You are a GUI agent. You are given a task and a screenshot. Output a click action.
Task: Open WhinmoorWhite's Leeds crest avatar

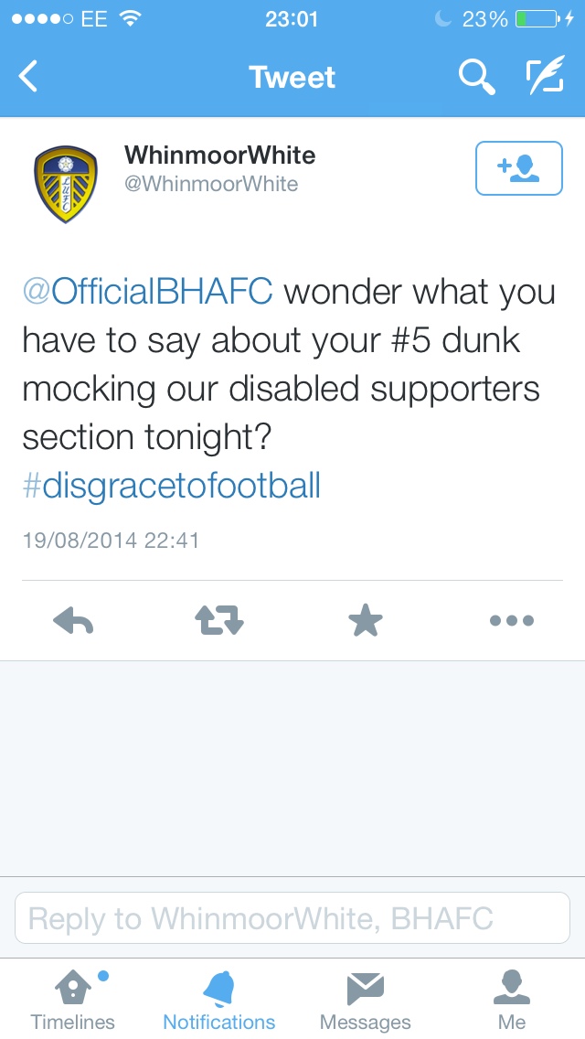point(66,184)
